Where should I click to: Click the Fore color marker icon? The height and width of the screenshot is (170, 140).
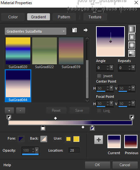(21, 139)
